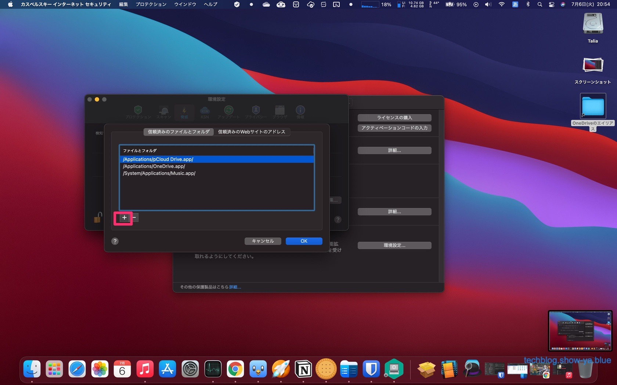Select 信頼済みのファイルとフォルダ tab
Image resolution: width=617 pixels, height=385 pixels.
click(x=178, y=132)
